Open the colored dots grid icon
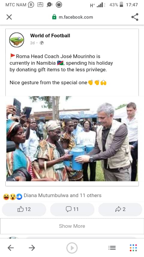Image resolution: width=144 pixels, height=257 pixels. click(x=133, y=248)
